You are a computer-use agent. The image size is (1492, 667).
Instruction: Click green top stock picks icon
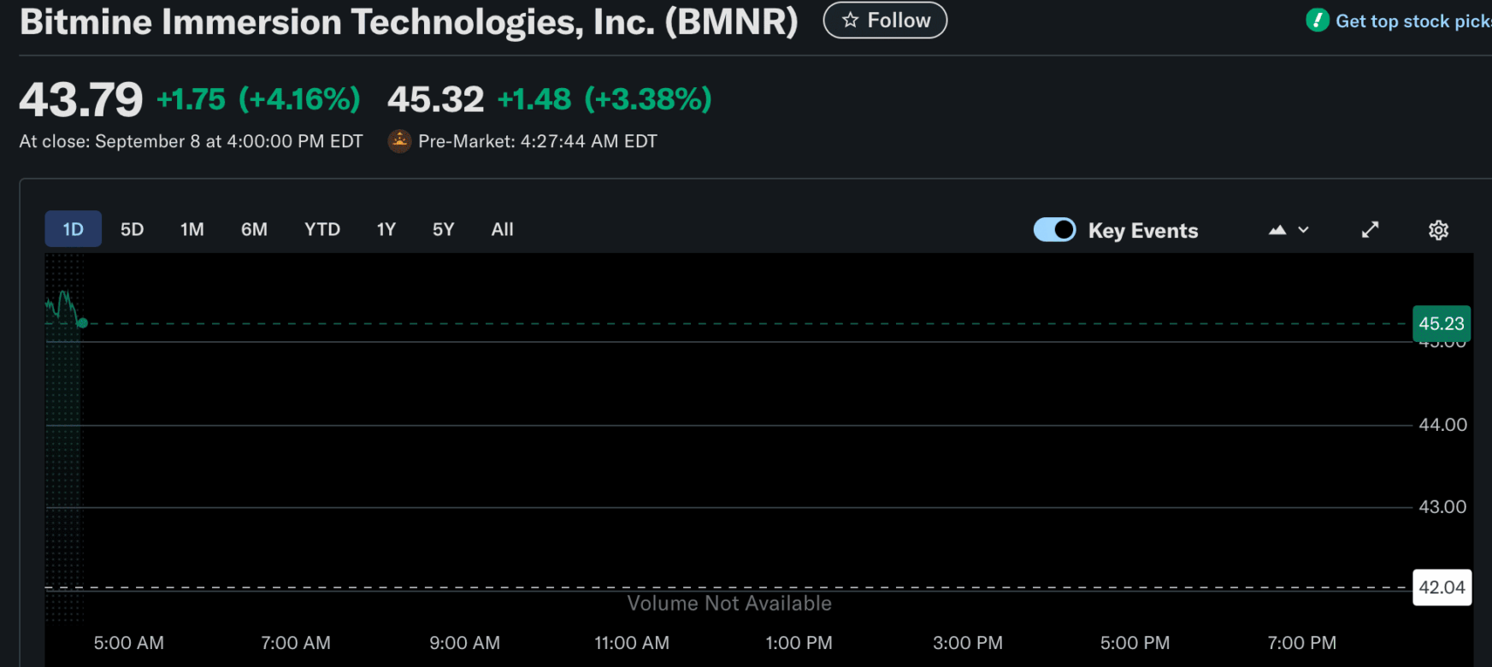click(x=1317, y=21)
